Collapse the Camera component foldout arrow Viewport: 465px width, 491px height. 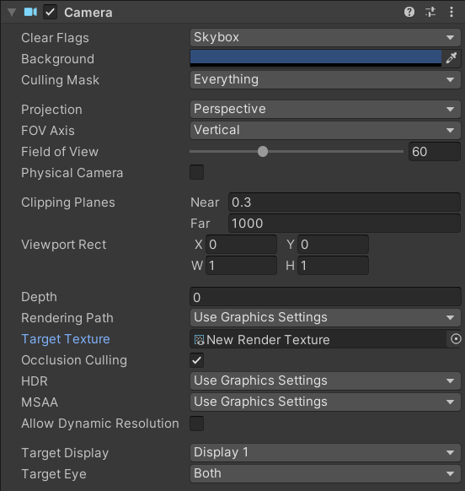[12, 12]
